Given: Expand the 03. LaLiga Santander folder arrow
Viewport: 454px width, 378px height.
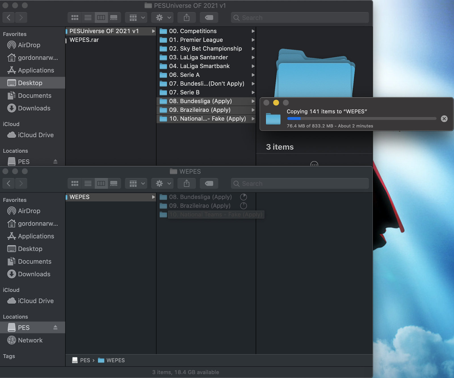Looking at the screenshot, I should pos(253,57).
